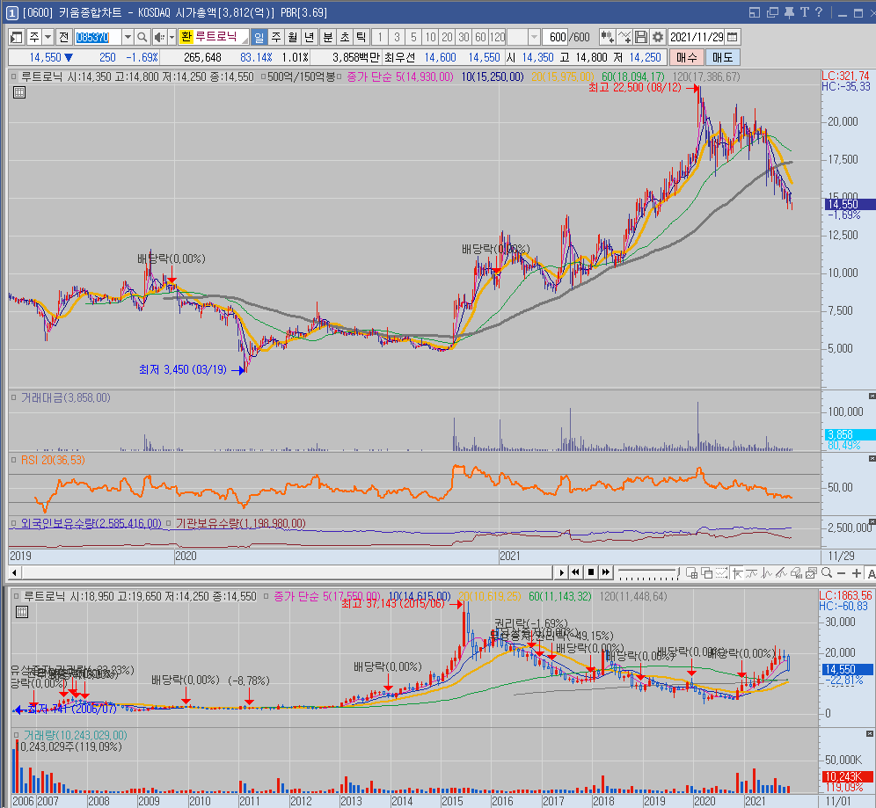This screenshot has width=876, height=808.
Task: Toggle square marker beside lower 종가 단순
Action: pos(266,596)
